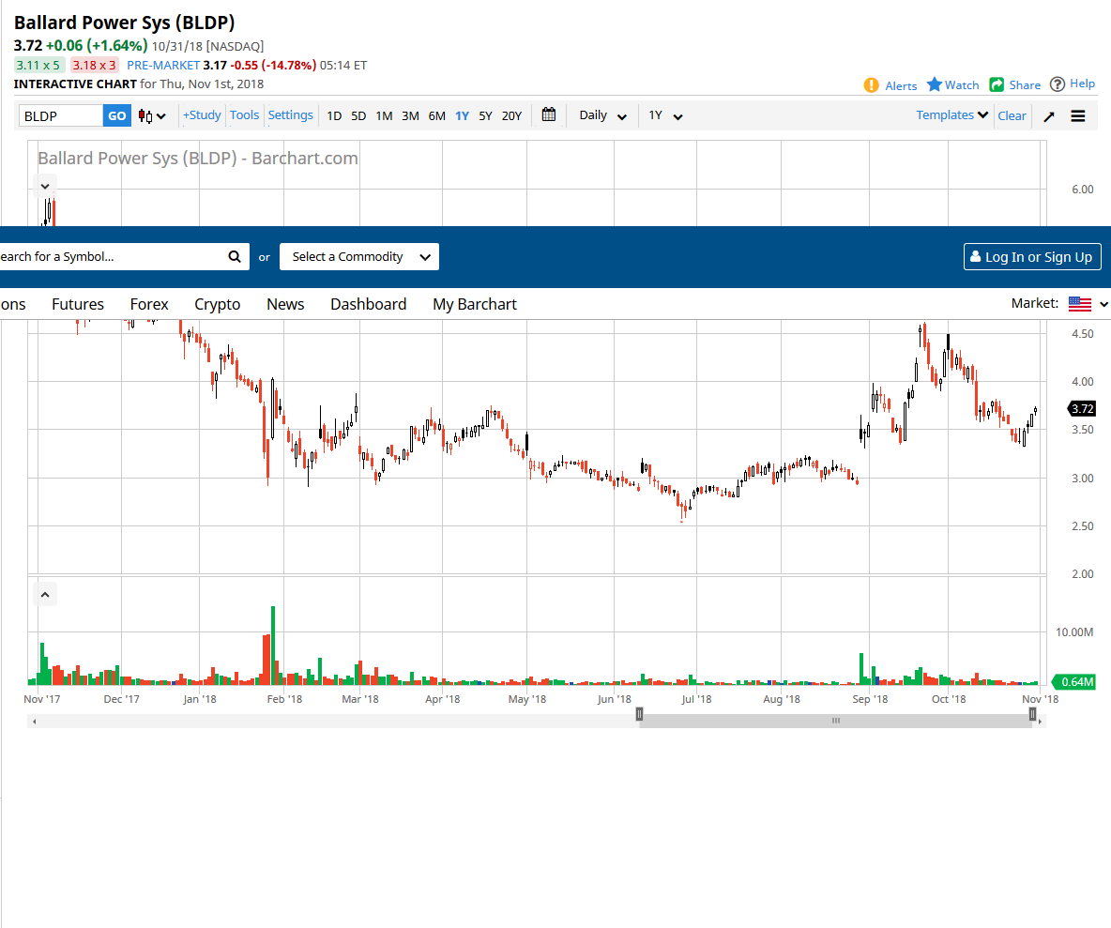The width and height of the screenshot is (1111, 928).
Task: Open the 1Y period dropdown
Action: [665, 115]
